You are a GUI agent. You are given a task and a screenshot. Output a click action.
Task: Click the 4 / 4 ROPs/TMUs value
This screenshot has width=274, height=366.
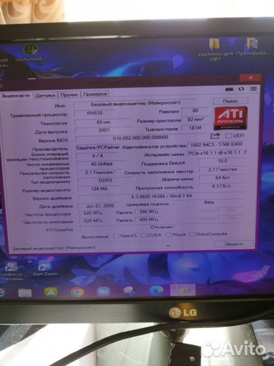click(97, 156)
